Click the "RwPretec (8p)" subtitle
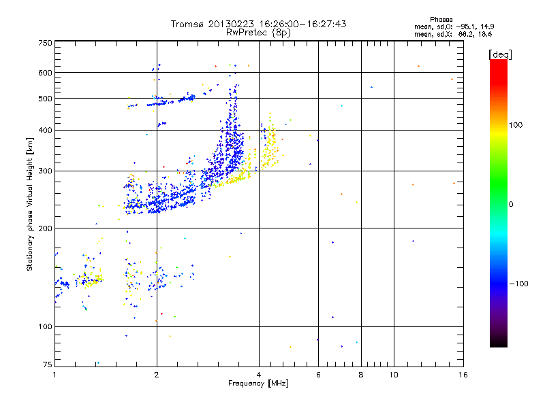Screen dimensions: 545x408 click(258, 33)
